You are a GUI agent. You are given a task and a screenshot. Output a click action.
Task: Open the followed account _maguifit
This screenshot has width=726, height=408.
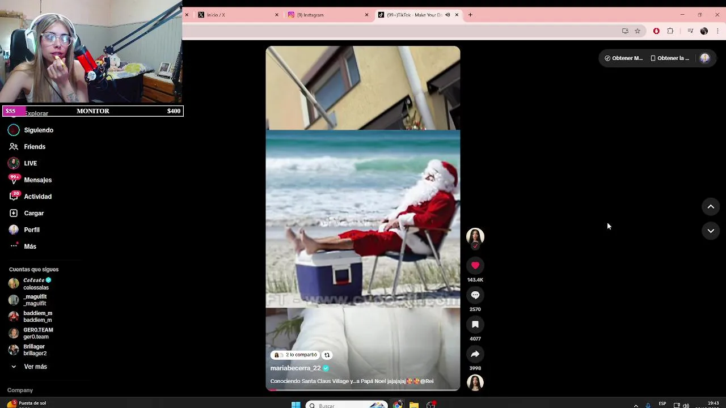[28, 300]
